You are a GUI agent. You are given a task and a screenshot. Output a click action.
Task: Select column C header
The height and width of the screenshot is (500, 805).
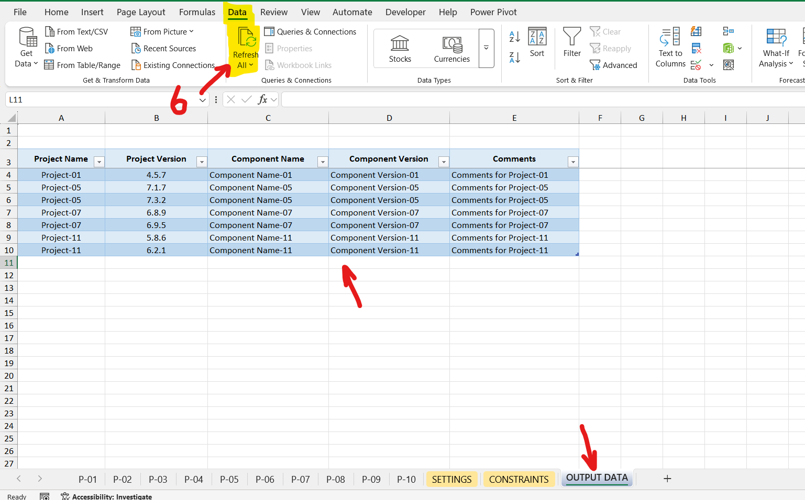268,118
